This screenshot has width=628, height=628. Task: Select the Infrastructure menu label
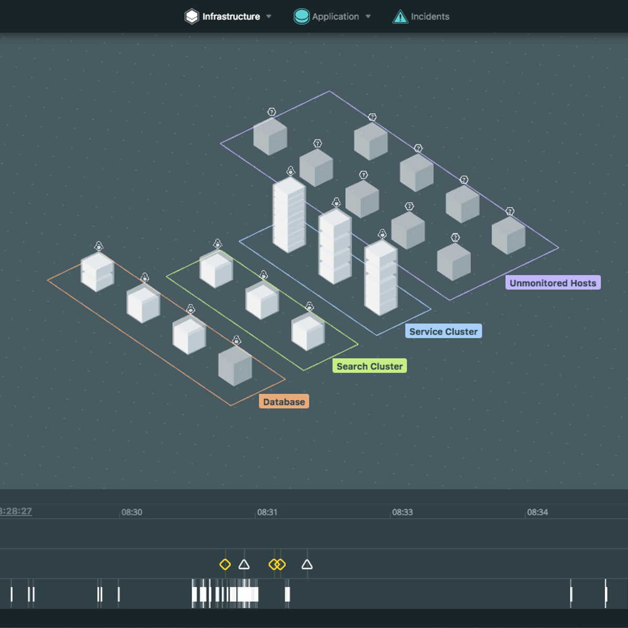[x=231, y=17]
